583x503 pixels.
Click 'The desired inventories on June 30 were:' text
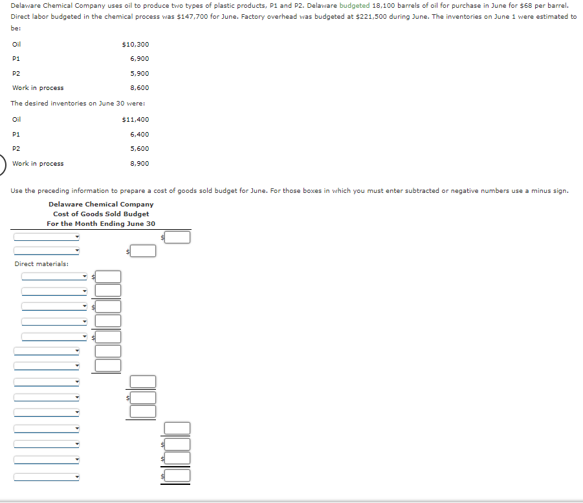[78, 103]
